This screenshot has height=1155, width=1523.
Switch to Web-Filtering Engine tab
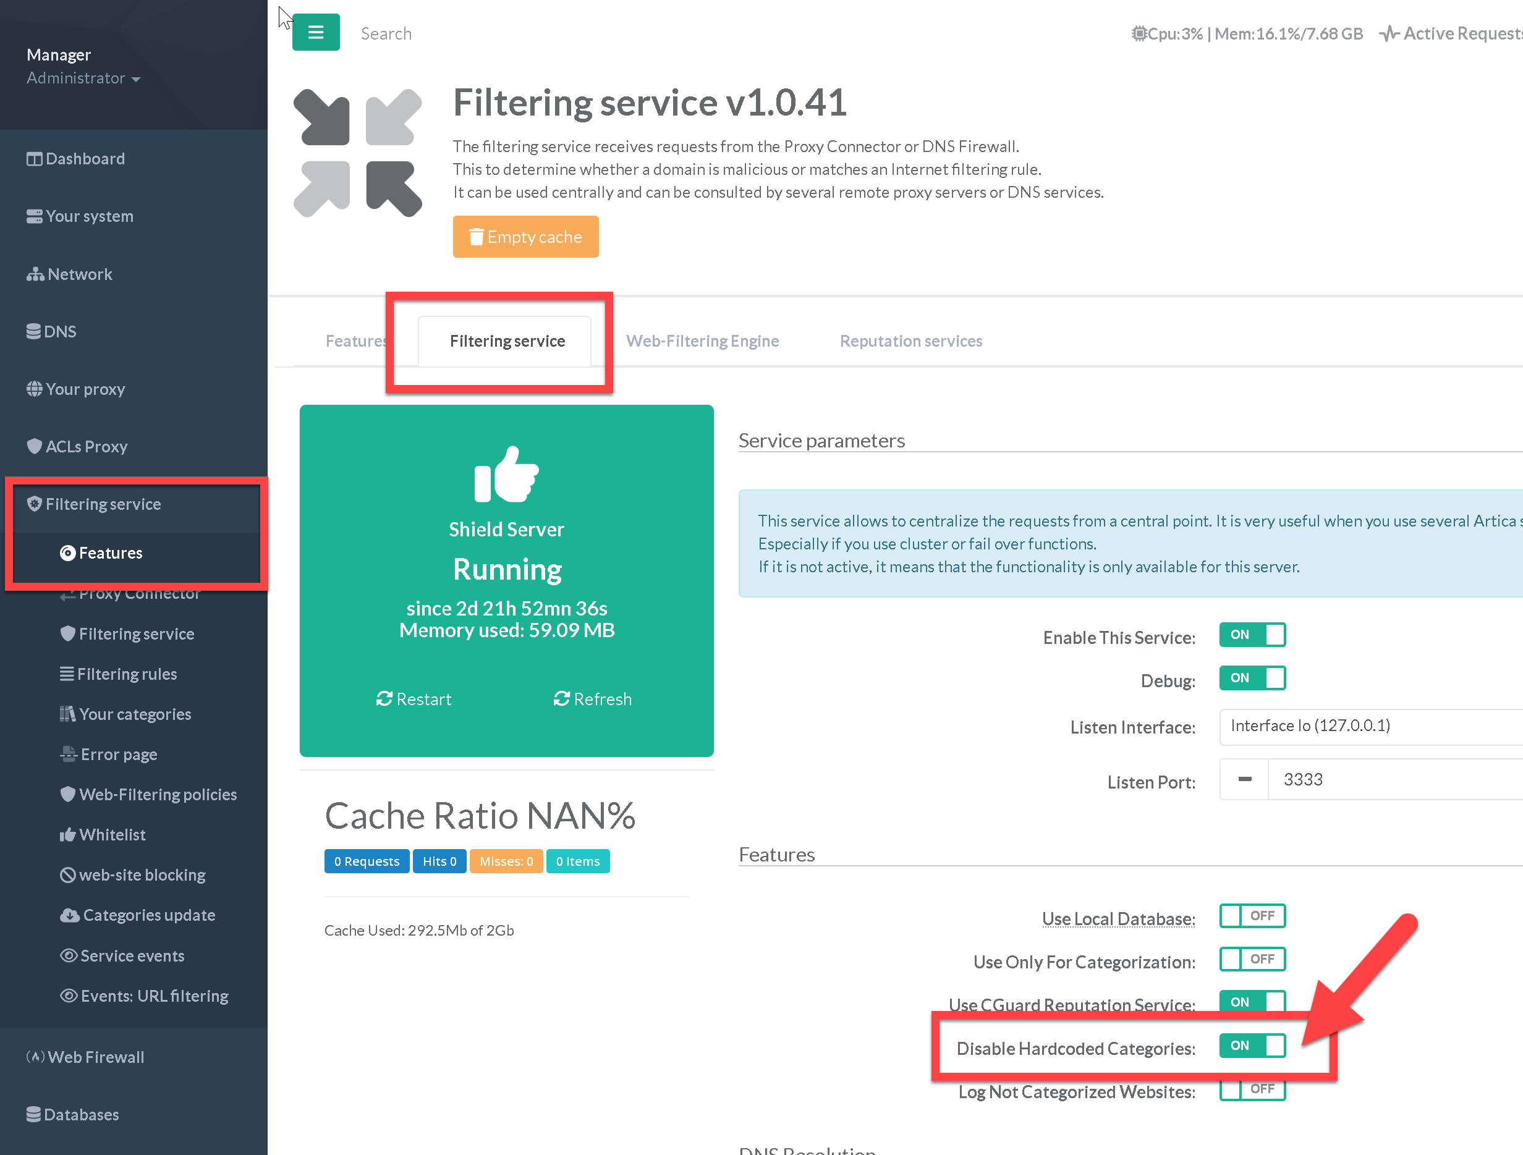click(x=702, y=341)
